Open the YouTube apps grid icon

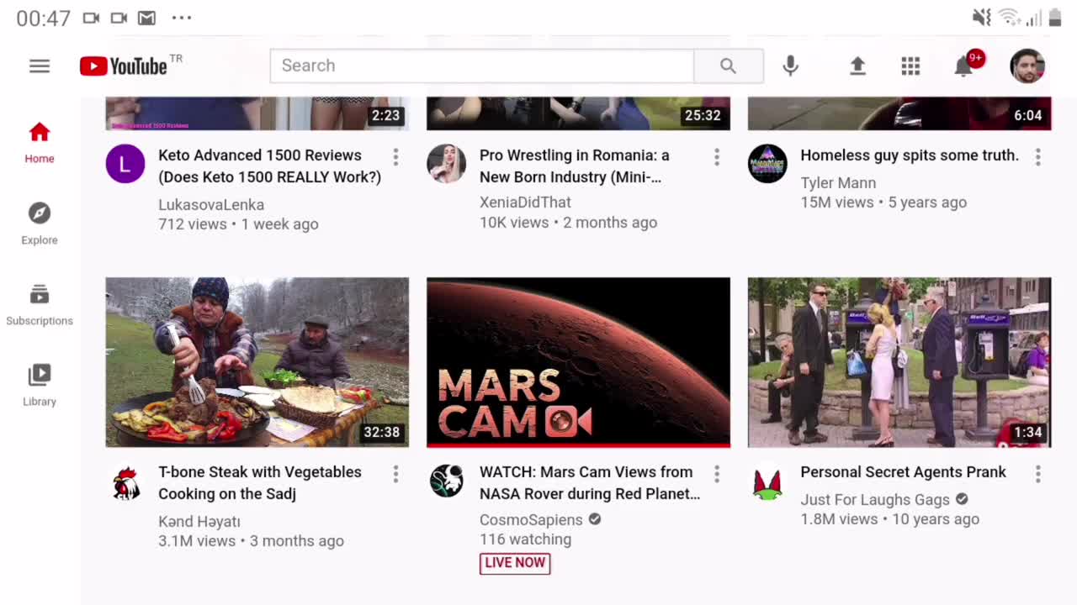click(x=910, y=66)
